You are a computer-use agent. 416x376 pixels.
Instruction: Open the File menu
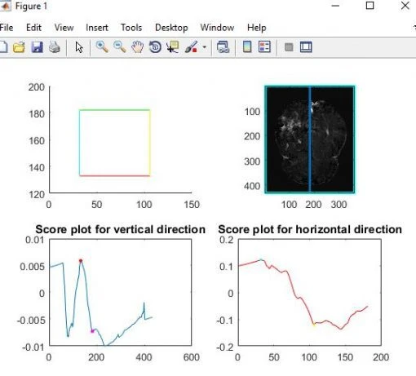click(7, 28)
